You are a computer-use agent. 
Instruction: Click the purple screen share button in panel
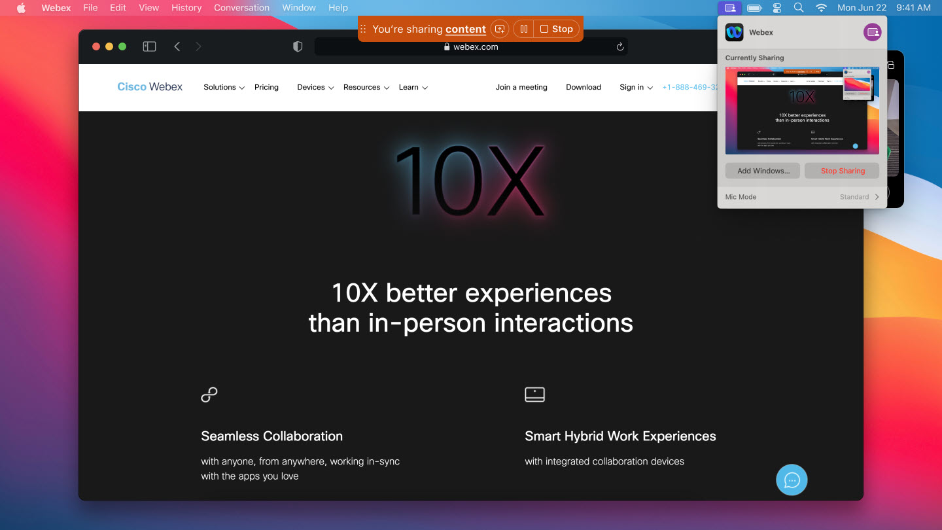[872, 32]
